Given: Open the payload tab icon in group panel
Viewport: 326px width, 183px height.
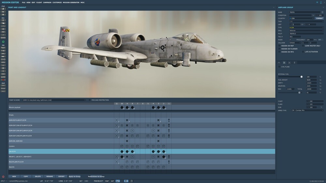Looking at the screenshot, I should [284, 63].
